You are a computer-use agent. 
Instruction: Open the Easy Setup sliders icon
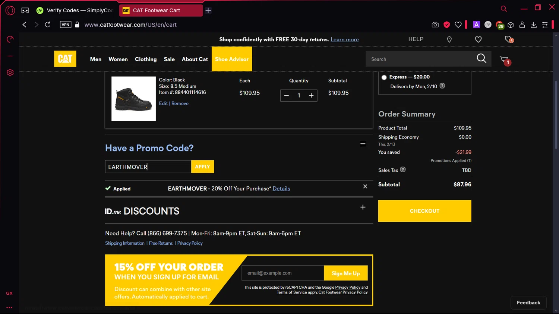point(545,25)
